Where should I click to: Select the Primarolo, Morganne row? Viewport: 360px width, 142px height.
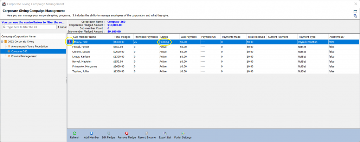pos(213,66)
